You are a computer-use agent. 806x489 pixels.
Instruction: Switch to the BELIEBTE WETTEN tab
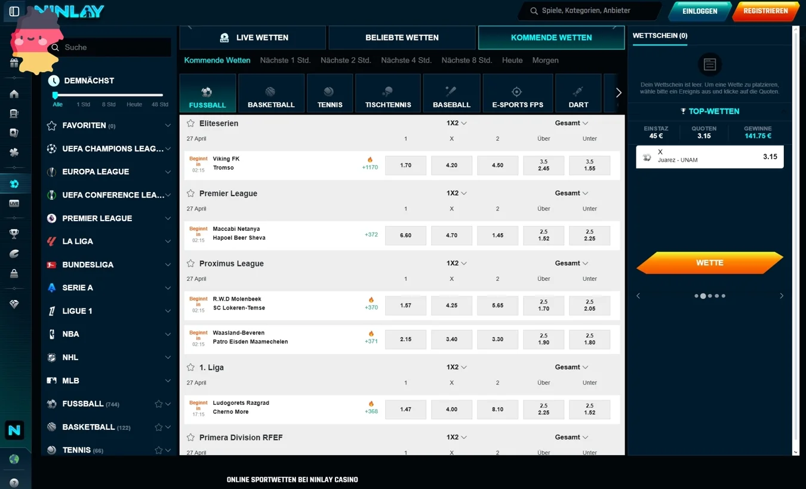click(401, 37)
